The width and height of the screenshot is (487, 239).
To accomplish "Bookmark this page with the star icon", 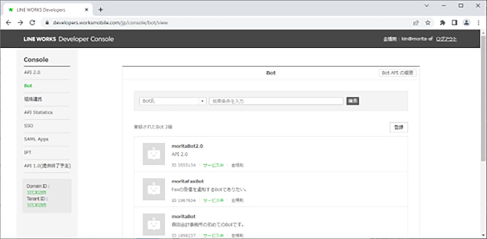I will [x=428, y=23].
